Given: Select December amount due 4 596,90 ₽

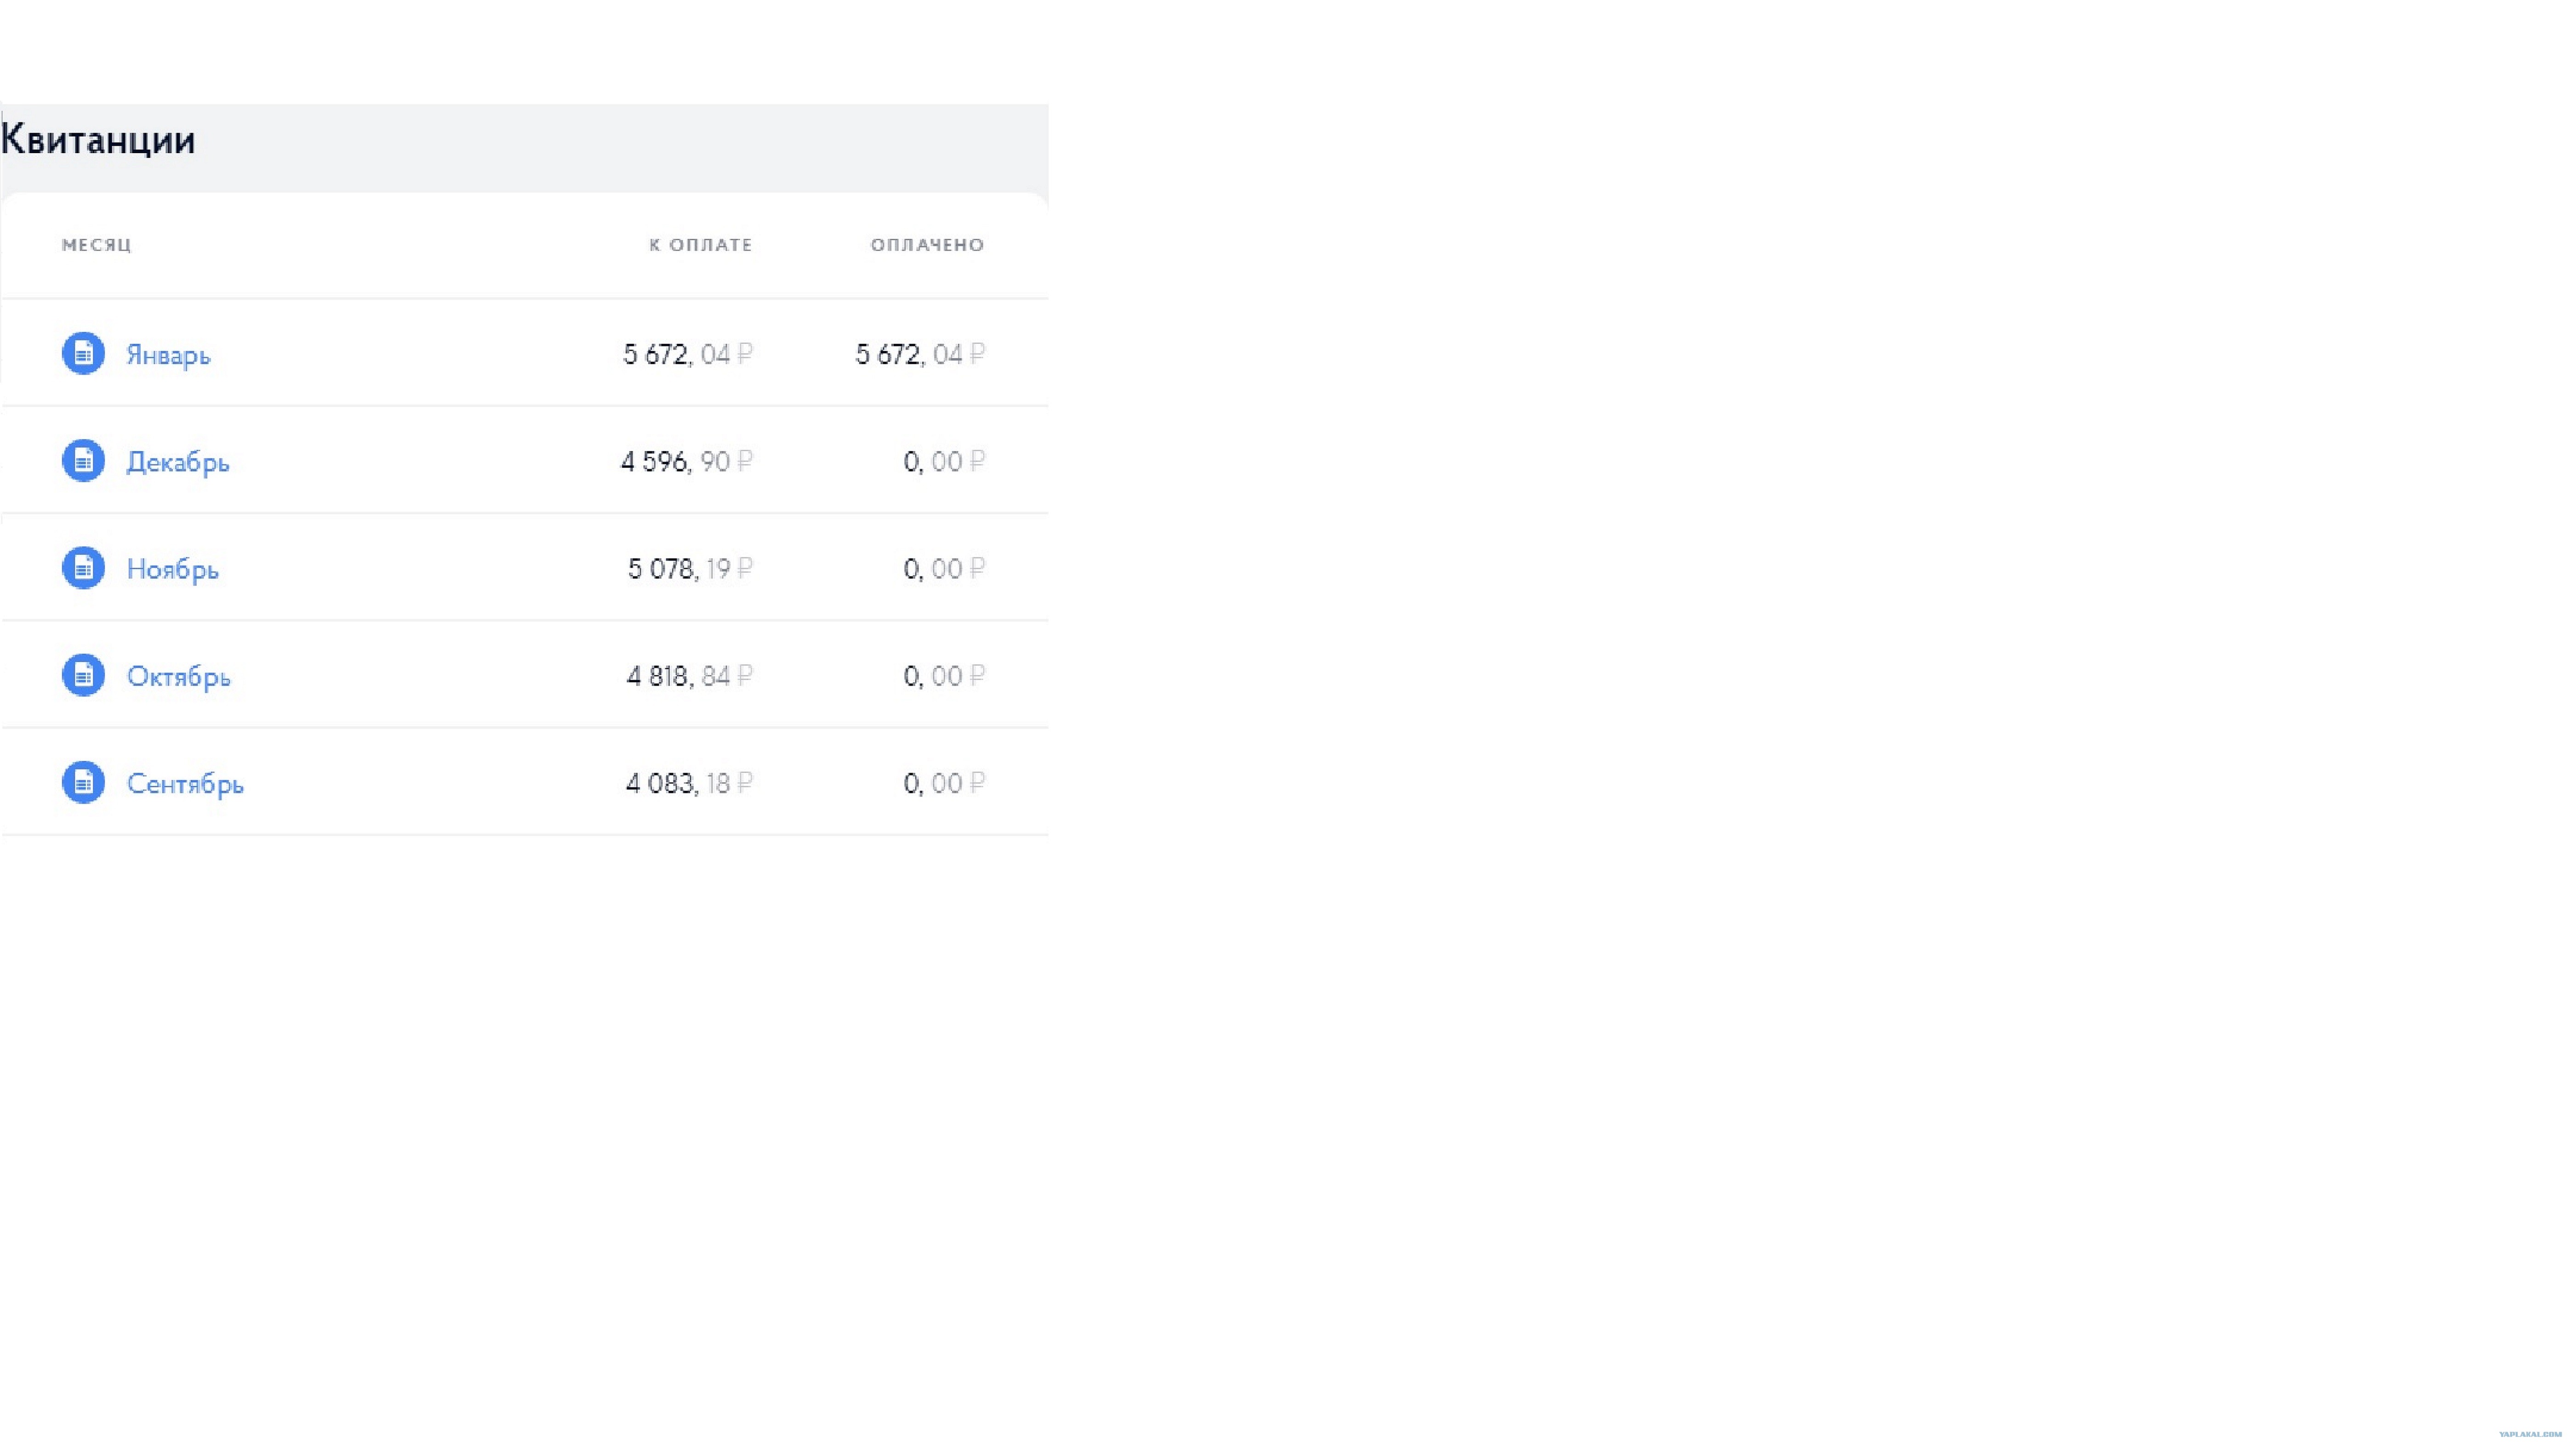Looking at the screenshot, I should tap(686, 461).
